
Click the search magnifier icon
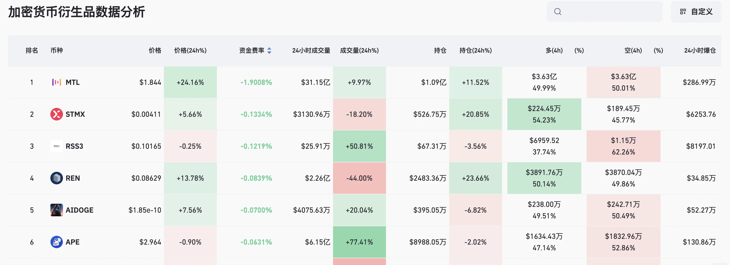(557, 12)
